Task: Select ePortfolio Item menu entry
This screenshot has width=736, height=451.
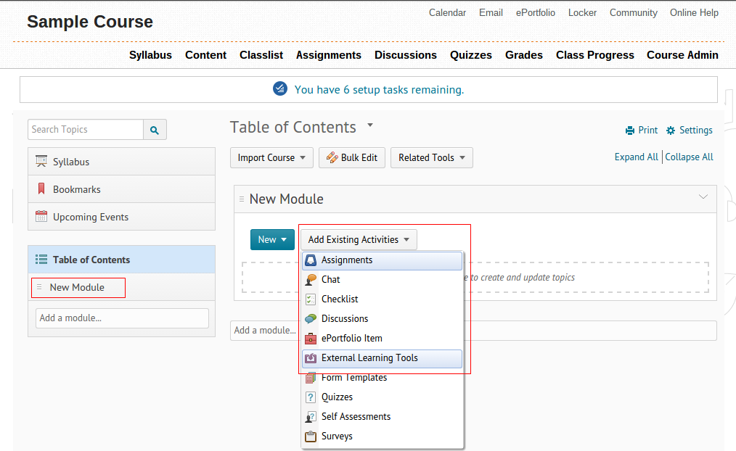Action: click(382, 339)
